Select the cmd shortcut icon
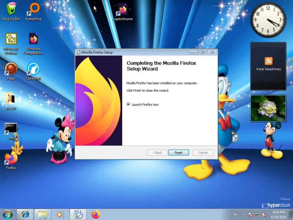The width and height of the screenshot is (293, 220). click(11, 131)
